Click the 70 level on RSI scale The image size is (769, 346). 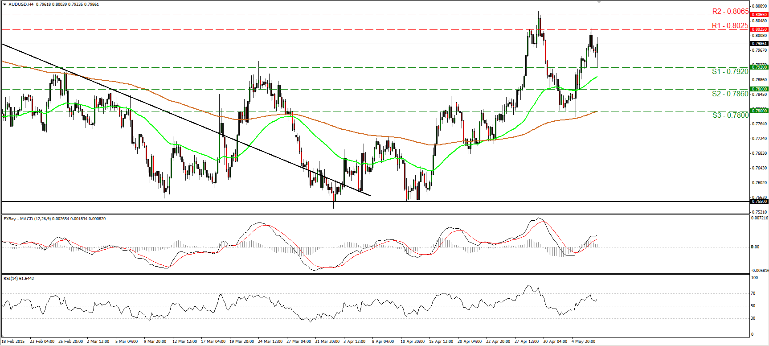753,293
